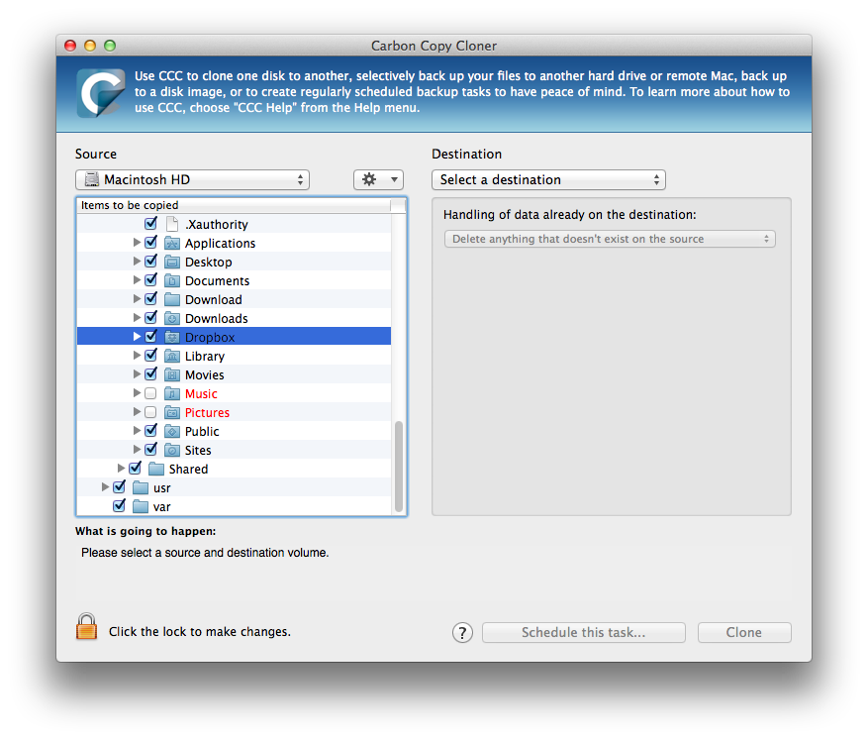This screenshot has height=740, width=868.
Task: Uncheck the Documents checkbox
Action: pos(150,279)
